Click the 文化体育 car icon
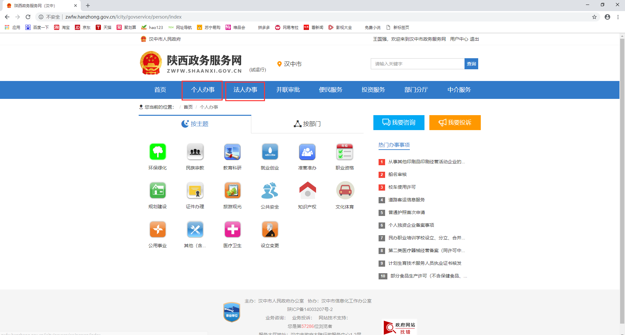This screenshot has width=625, height=335. 344,191
